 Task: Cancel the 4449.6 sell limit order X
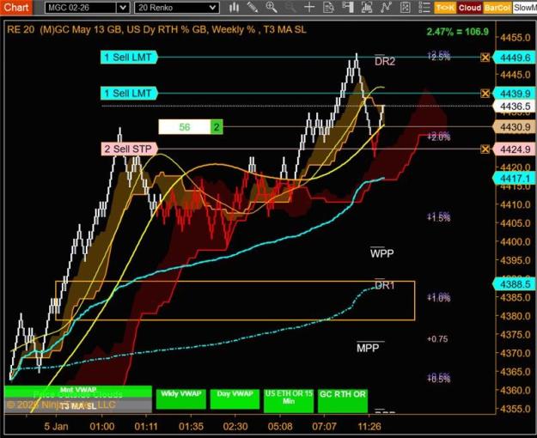pyautogui.click(x=485, y=58)
